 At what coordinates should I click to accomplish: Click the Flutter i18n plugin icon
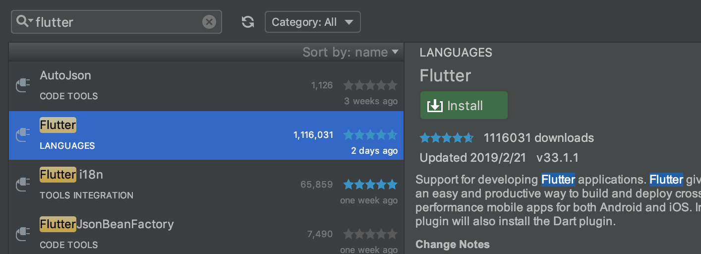[x=22, y=185]
